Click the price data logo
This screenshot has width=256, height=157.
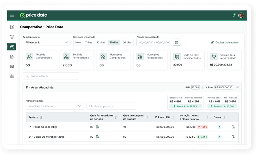click(34, 15)
